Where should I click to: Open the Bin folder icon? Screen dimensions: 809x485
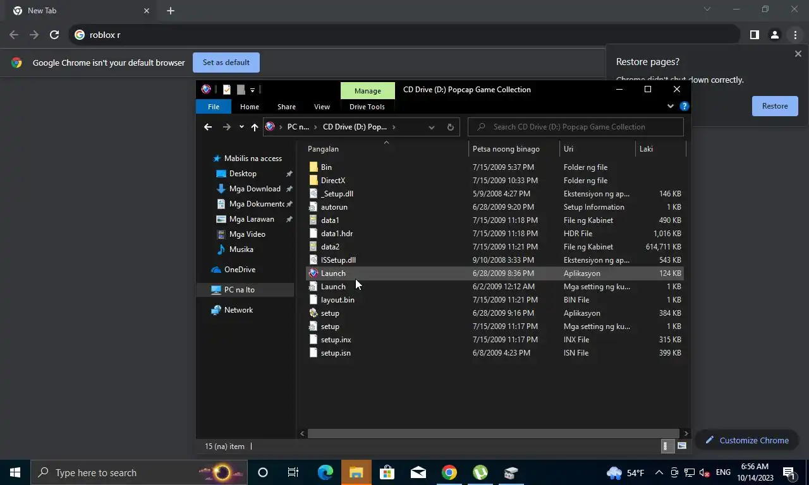313,167
